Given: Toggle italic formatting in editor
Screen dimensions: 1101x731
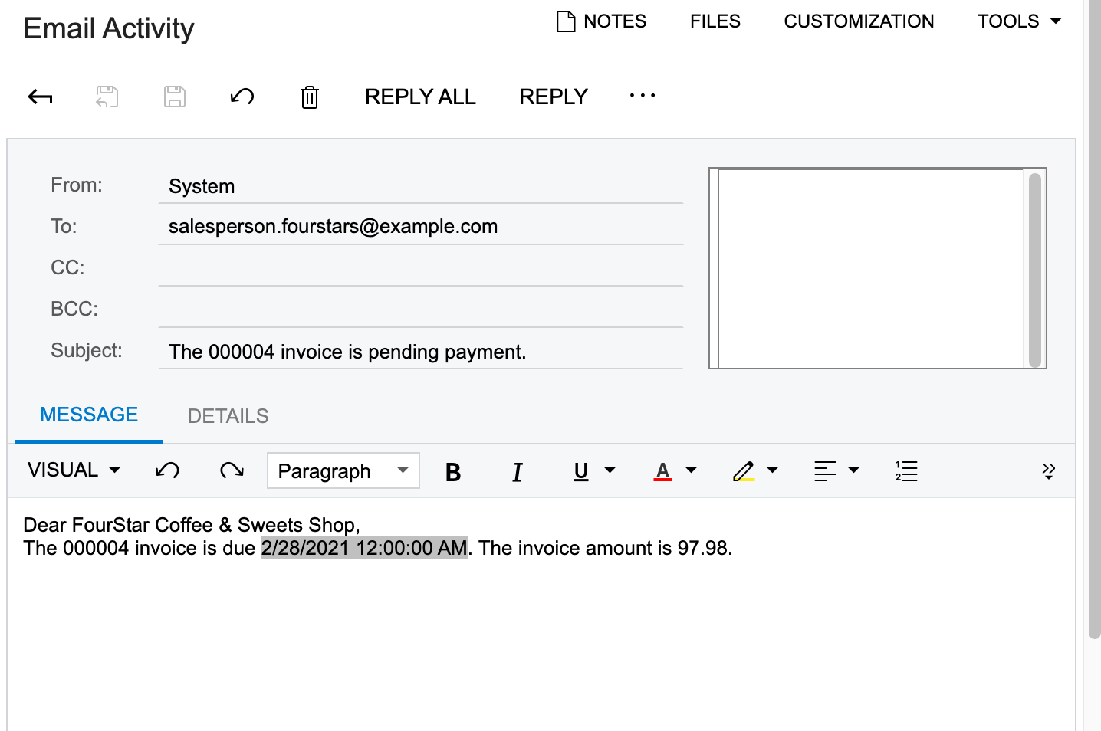Looking at the screenshot, I should coord(518,472).
